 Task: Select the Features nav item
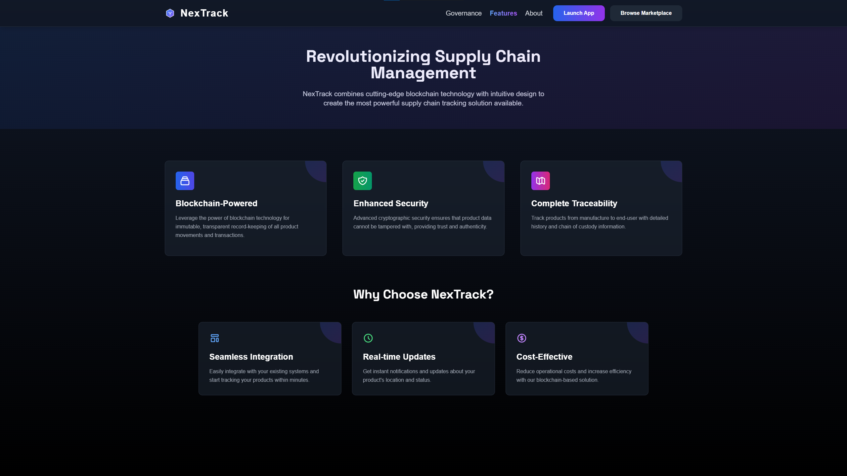(503, 13)
